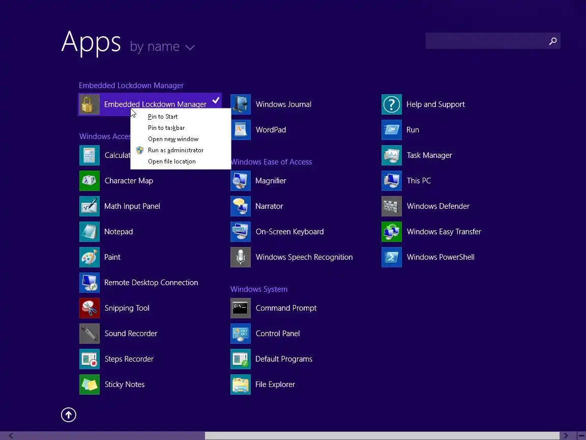Open Windows Defender wall icon
The image size is (586, 440).
(391, 206)
